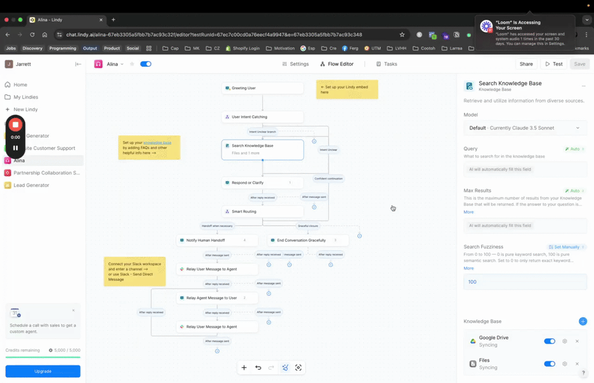Click the blue Upgrade button
This screenshot has width=594, height=383.
point(43,371)
